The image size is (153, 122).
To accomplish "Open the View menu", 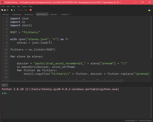I will pos(13,6).
